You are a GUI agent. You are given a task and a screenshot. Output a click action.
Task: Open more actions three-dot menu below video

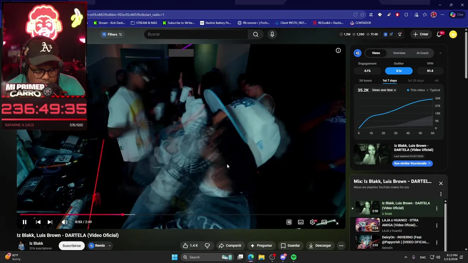(341, 246)
